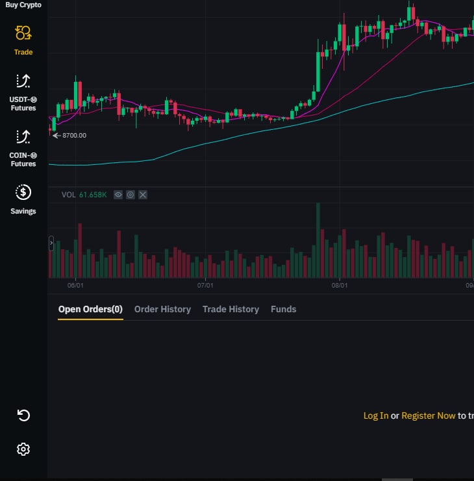Click the horizontal scrollbar thumb at bottom
The image size is (474, 481).
point(397,480)
